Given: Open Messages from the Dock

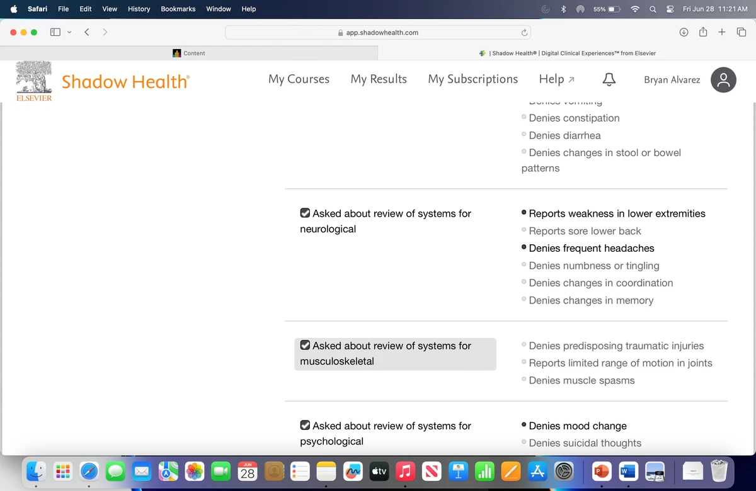Looking at the screenshot, I should click(115, 471).
